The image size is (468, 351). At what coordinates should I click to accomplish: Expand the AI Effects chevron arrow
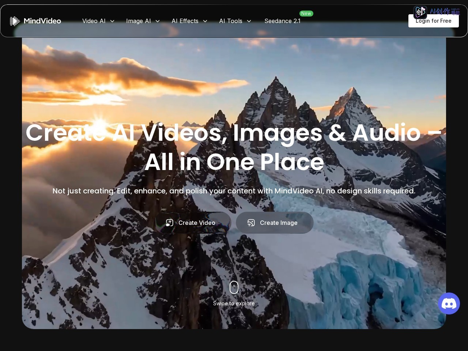[205, 21]
